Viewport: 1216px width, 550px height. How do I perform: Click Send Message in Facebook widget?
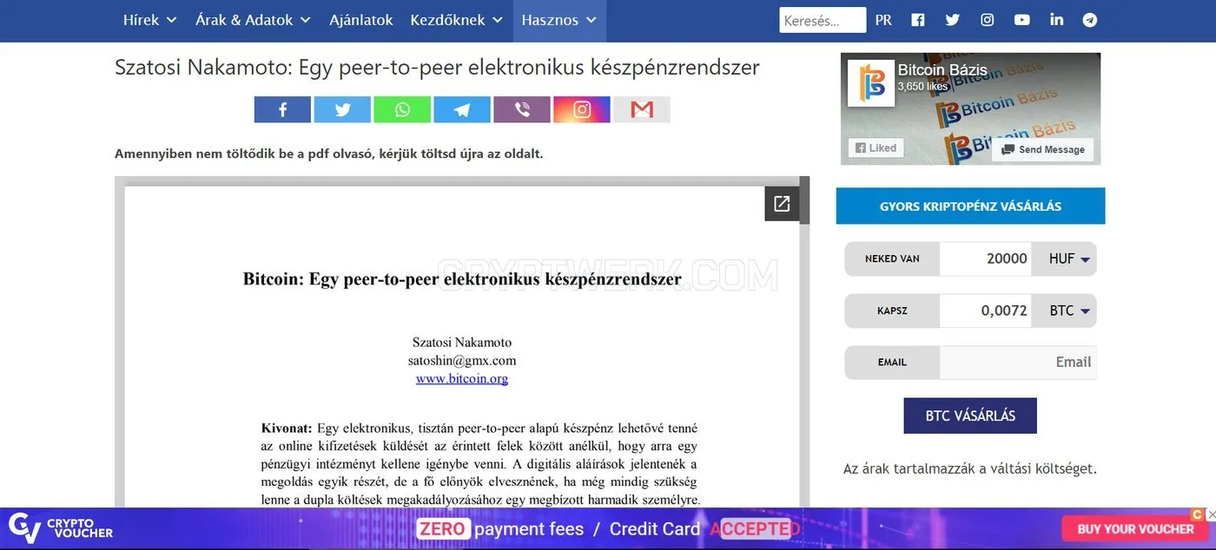click(x=1043, y=149)
